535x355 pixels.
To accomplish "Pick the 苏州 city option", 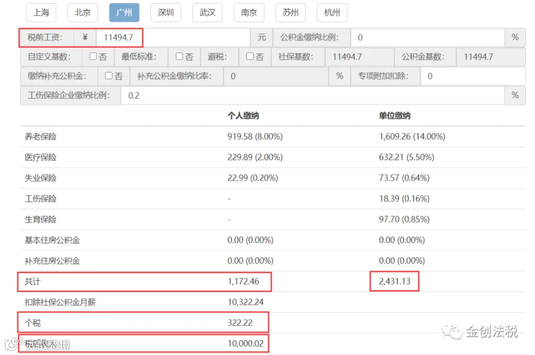I will pyautogui.click(x=291, y=12).
